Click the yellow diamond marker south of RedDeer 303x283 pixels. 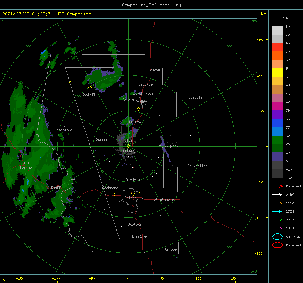(x=138, y=109)
